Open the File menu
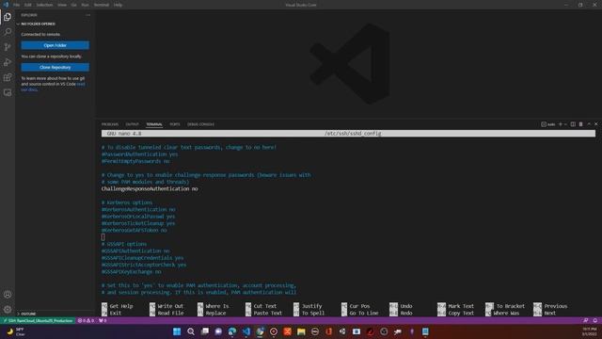 click(x=17, y=5)
